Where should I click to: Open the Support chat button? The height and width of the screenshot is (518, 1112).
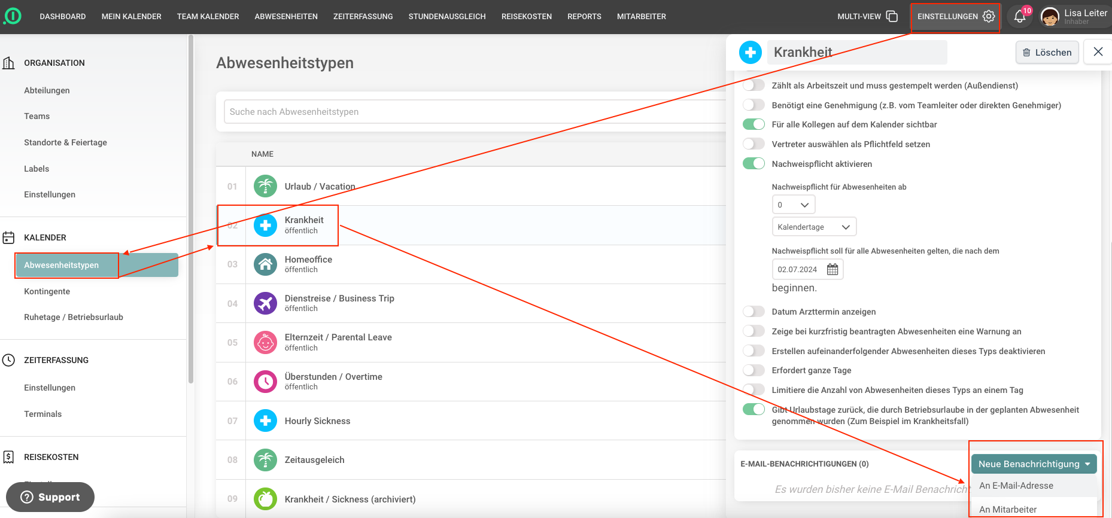[50, 497]
